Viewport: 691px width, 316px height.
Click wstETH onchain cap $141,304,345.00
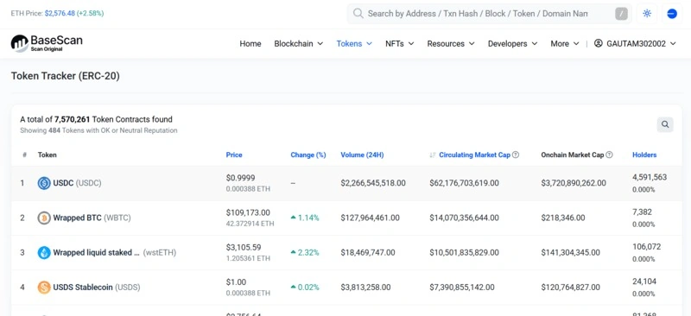[571, 252]
